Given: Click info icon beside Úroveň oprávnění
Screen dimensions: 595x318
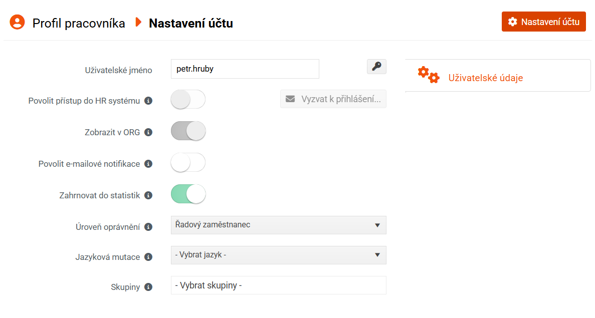Looking at the screenshot, I should click(148, 227).
